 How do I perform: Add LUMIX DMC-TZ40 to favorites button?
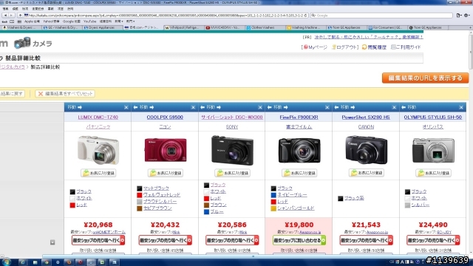(x=98, y=173)
